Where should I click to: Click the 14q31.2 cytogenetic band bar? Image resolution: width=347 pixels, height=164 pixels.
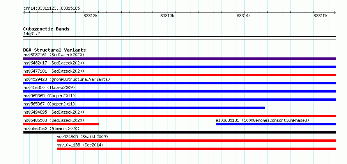point(179,38)
